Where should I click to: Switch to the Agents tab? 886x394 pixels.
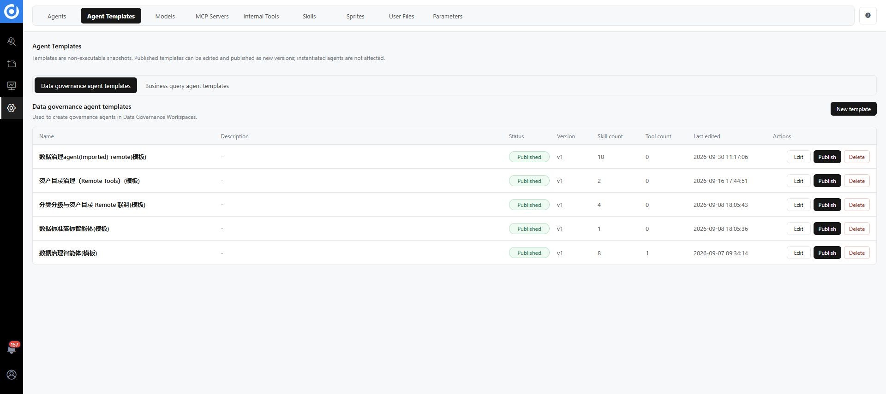57,16
